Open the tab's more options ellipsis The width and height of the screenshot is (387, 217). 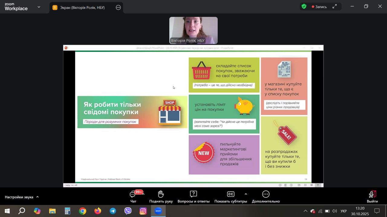pyautogui.click(x=118, y=8)
